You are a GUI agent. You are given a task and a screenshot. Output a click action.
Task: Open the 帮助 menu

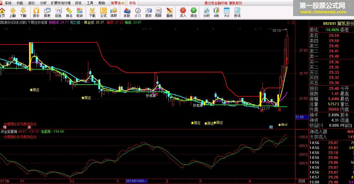[102, 3]
